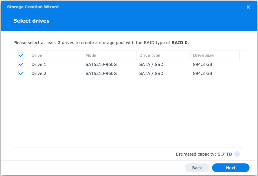Select the Drive 2 row name
258x176 pixels.
39,73
